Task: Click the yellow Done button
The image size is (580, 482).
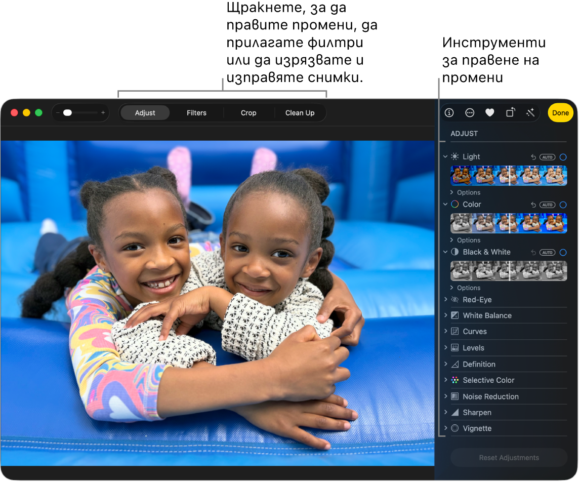Action: point(561,113)
